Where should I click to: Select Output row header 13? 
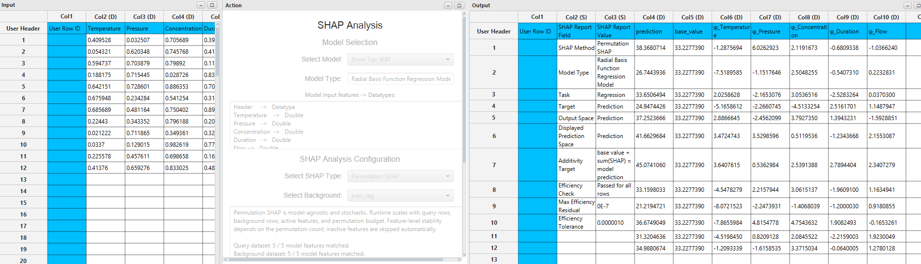coord(494,259)
